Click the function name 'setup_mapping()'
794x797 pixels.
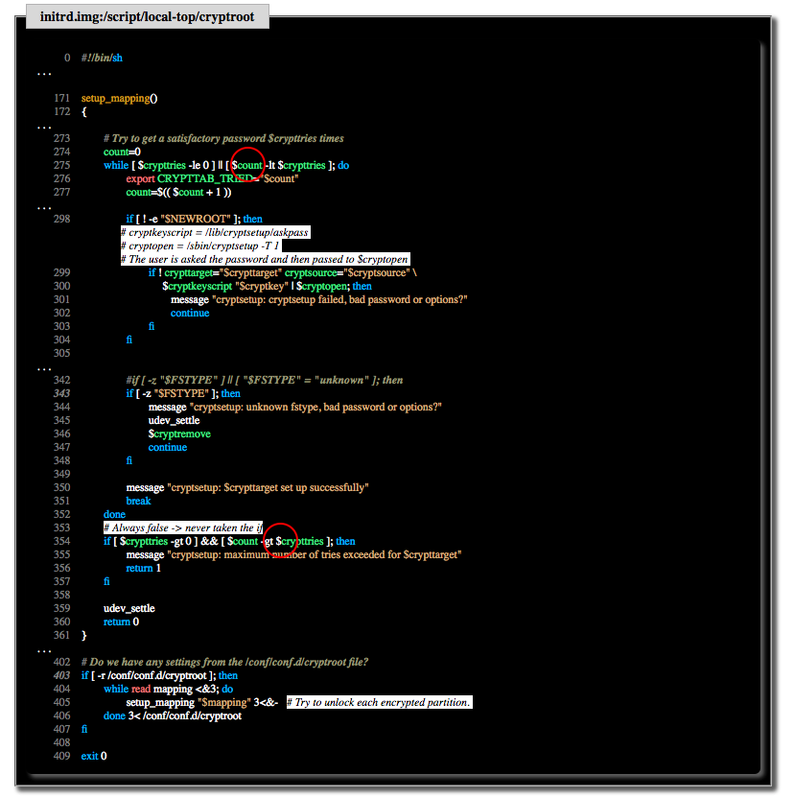pos(120,99)
